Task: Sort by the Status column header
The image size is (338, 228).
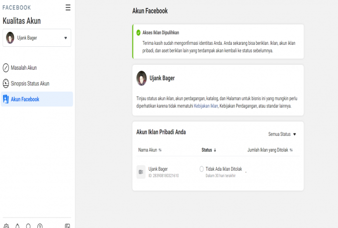Action: click(208, 149)
